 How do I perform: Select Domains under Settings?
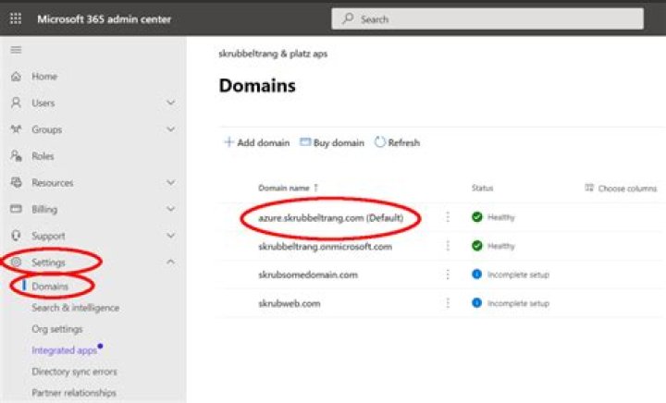(50, 287)
